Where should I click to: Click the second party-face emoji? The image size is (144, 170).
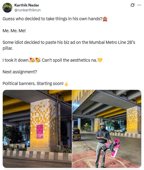coord(38,60)
